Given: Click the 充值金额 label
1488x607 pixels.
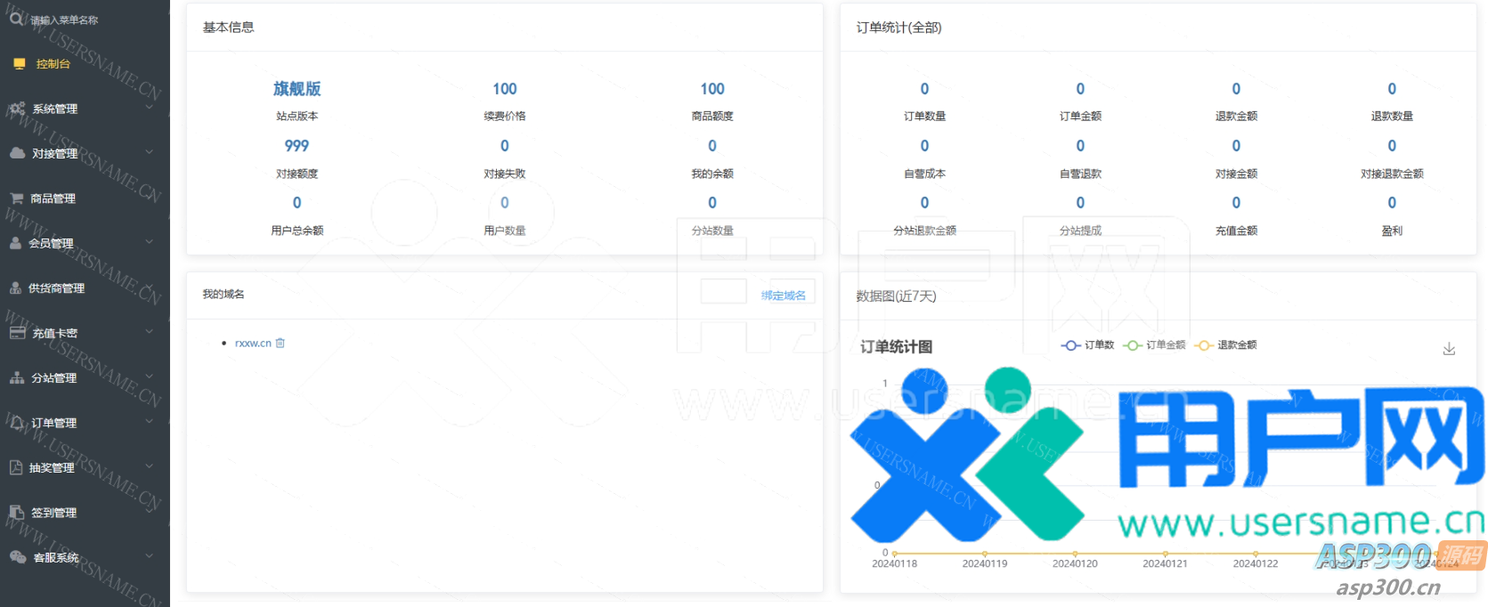Looking at the screenshot, I should 1236,231.
